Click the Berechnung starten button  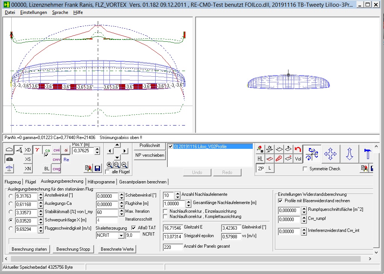(x=29, y=249)
